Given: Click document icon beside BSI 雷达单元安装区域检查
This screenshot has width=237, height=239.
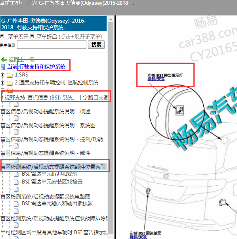Looking at the screenshot, I should point(16,182).
